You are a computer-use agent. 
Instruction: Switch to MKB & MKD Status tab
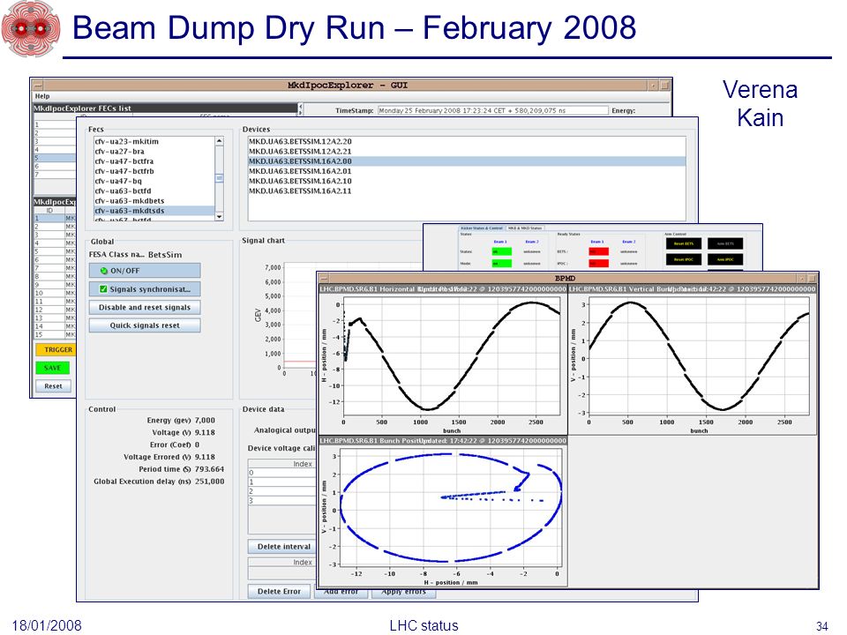click(x=525, y=228)
